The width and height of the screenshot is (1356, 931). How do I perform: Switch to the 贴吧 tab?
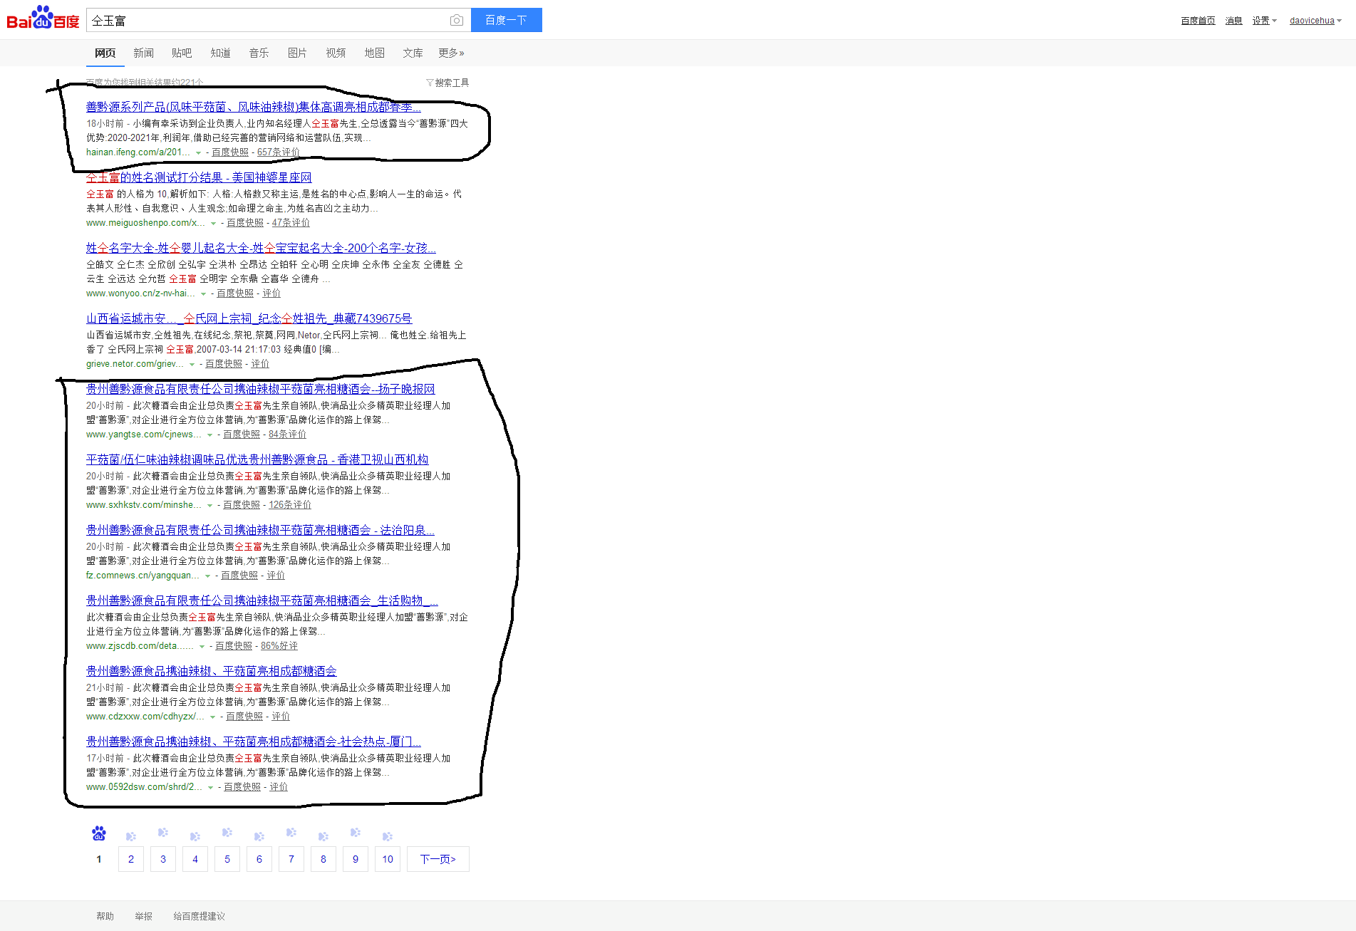182,53
